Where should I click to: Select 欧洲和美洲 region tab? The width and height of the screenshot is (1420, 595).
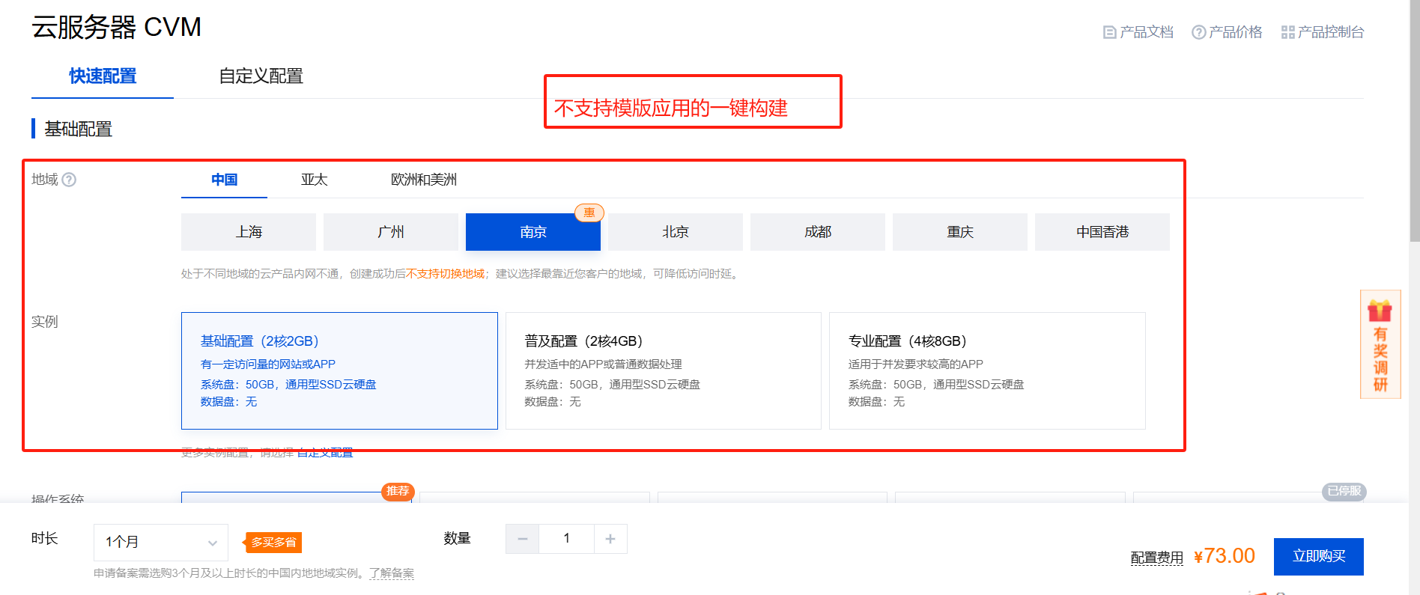click(x=424, y=180)
